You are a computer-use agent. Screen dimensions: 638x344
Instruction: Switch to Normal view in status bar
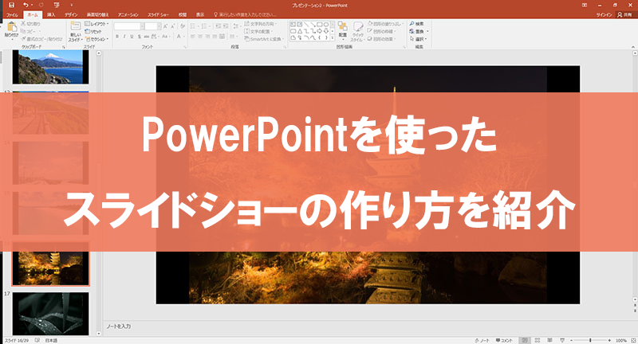(x=525, y=340)
